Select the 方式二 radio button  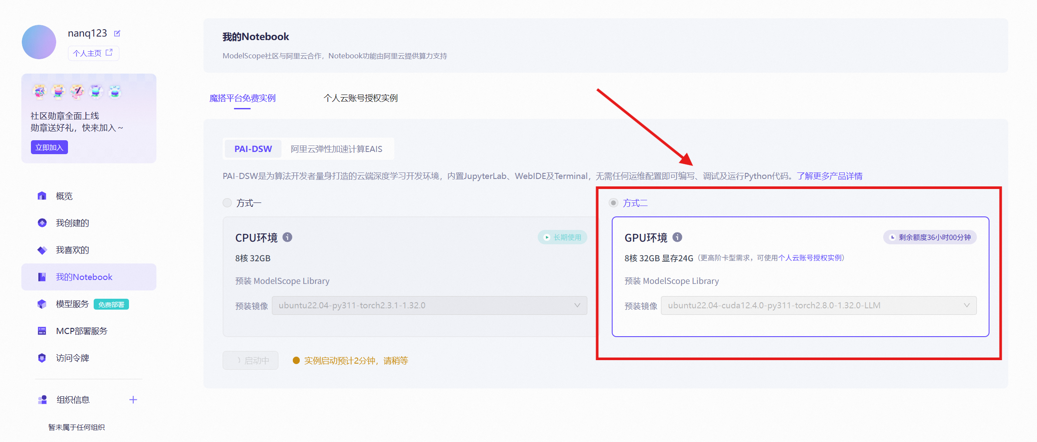[x=613, y=203]
